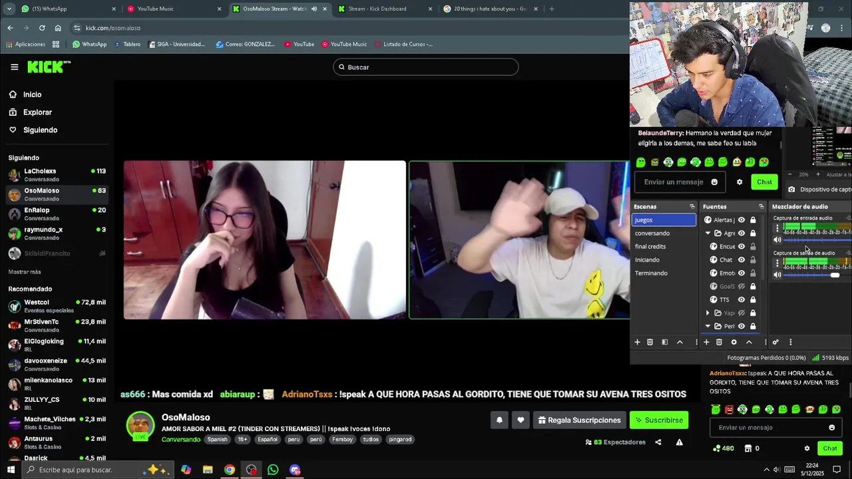Image resolution: width=852 pixels, height=479 pixels.
Task: Undock the Escenas panel
Action: (692, 206)
